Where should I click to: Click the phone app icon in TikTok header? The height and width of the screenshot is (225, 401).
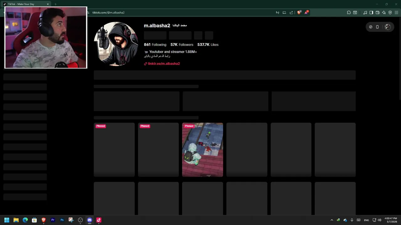(x=377, y=27)
